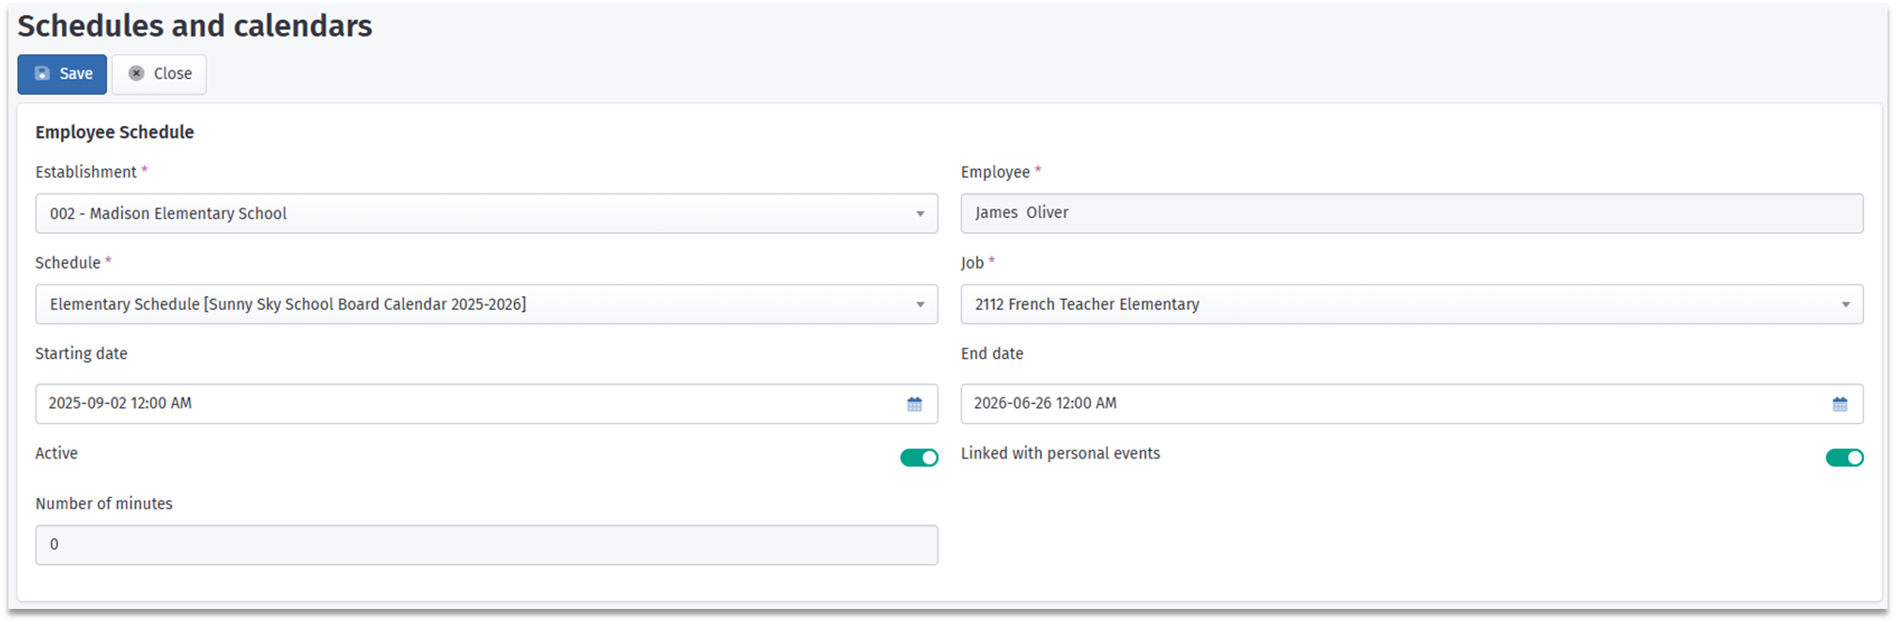
Task: Click the Schedule label
Action: (68, 263)
